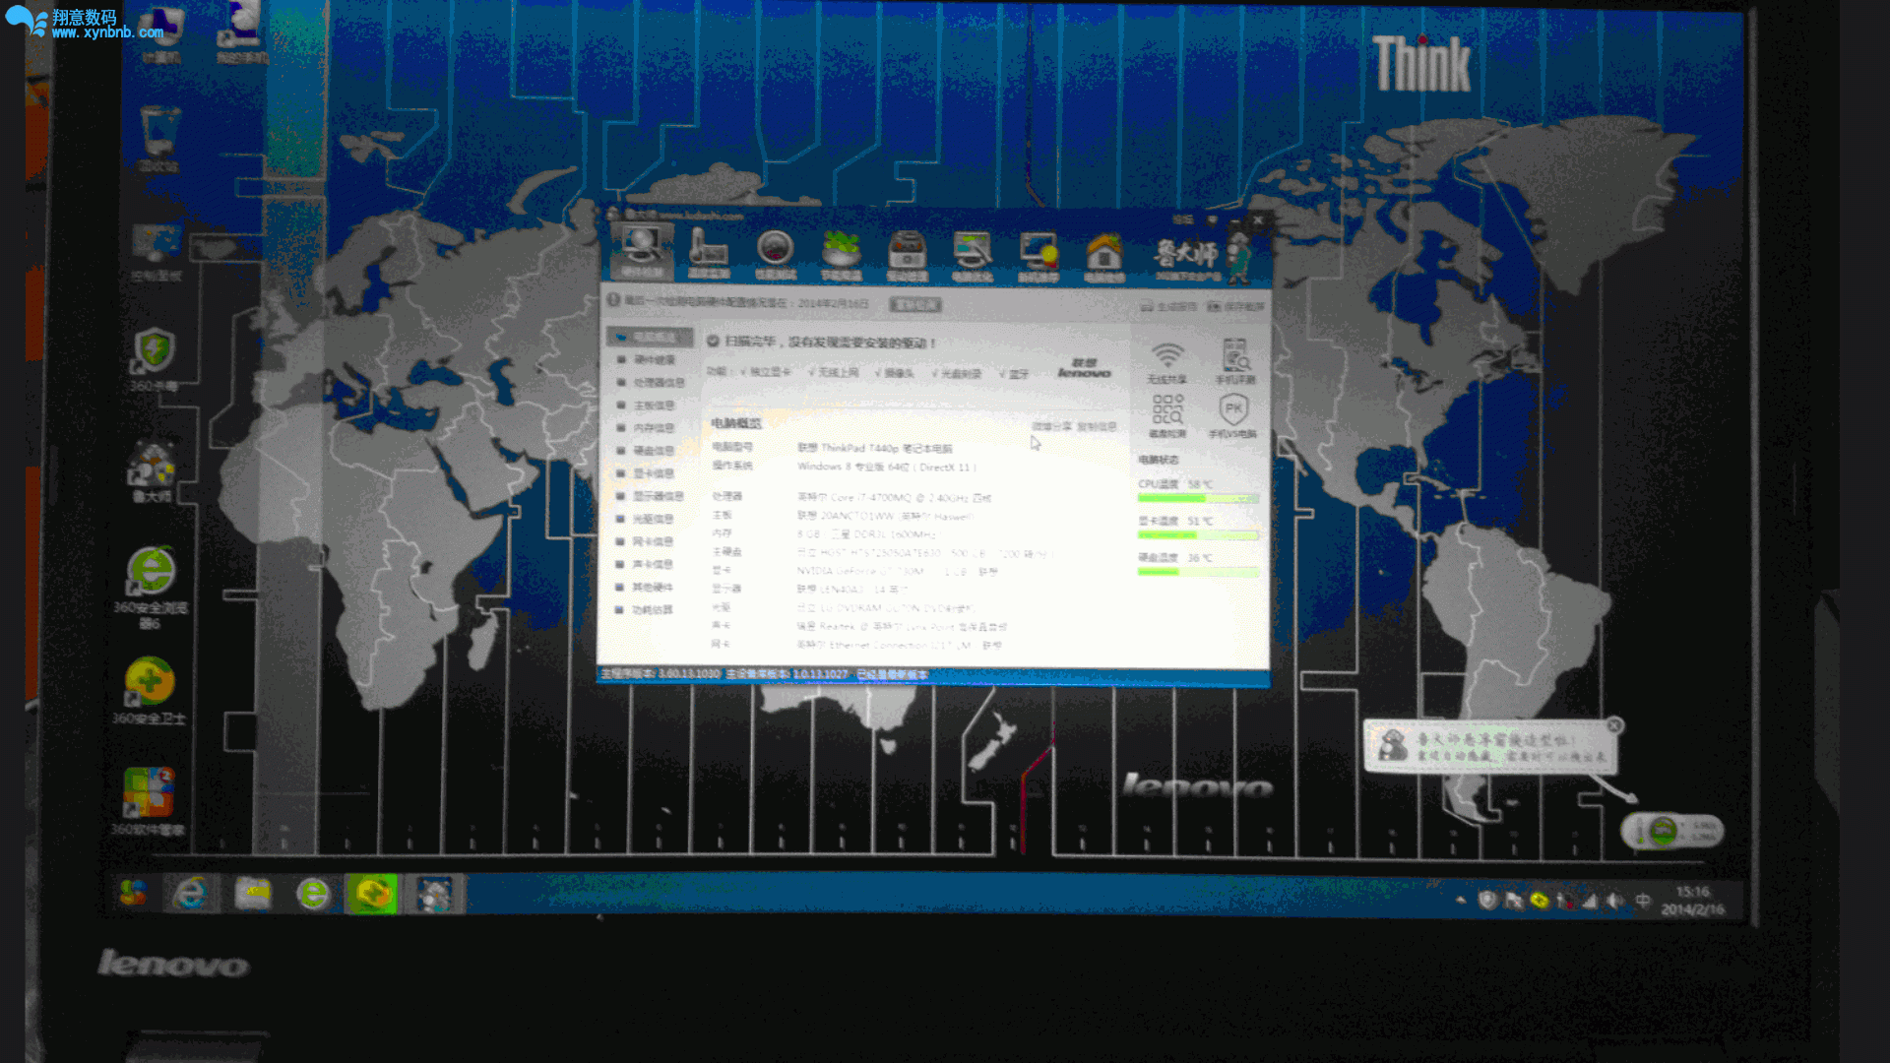The width and height of the screenshot is (1890, 1063).
Task: Click the taskbar clock showing 15:16
Action: [x=1693, y=900]
